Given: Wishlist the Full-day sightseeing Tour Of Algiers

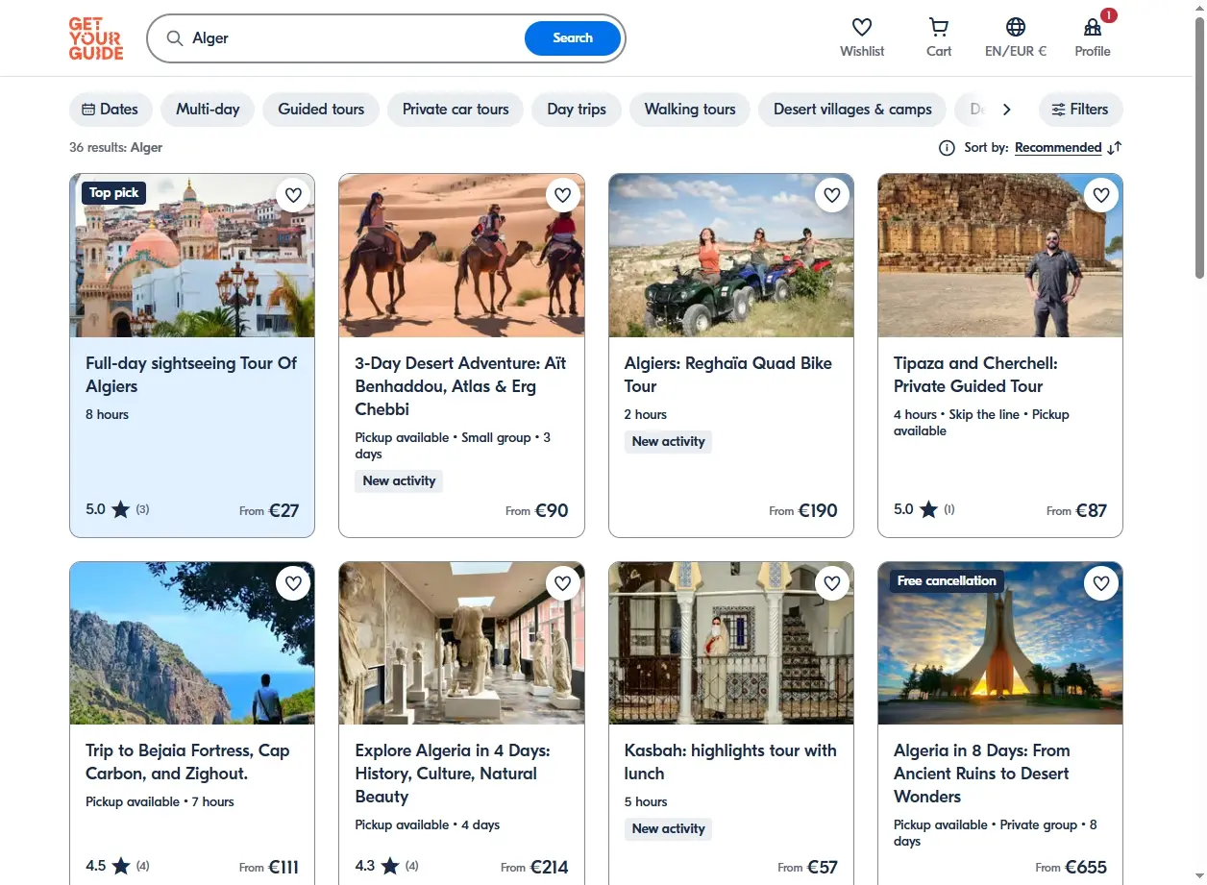Looking at the screenshot, I should pos(293,195).
